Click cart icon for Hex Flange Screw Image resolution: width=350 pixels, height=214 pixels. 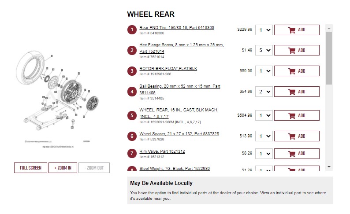click(x=291, y=50)
